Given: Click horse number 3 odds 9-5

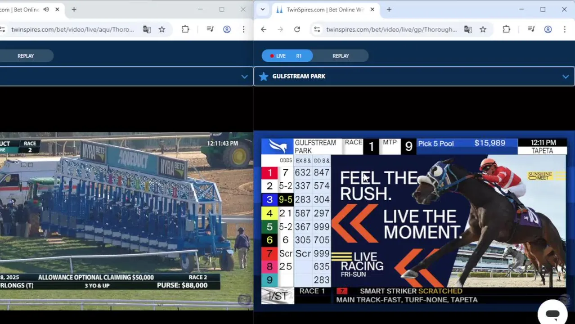Looking at the screenshot, I should click(x=285, y=199).
